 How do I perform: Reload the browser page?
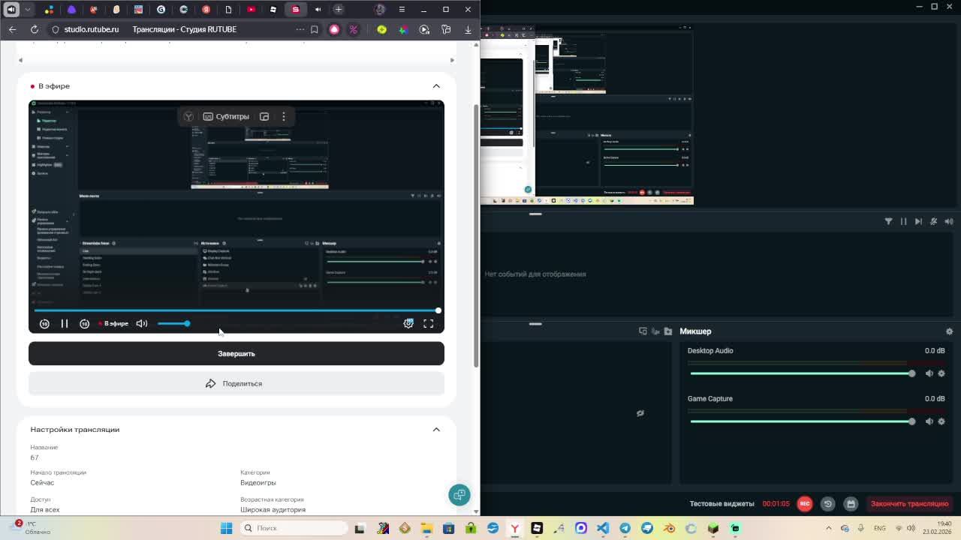coord(35,29)
